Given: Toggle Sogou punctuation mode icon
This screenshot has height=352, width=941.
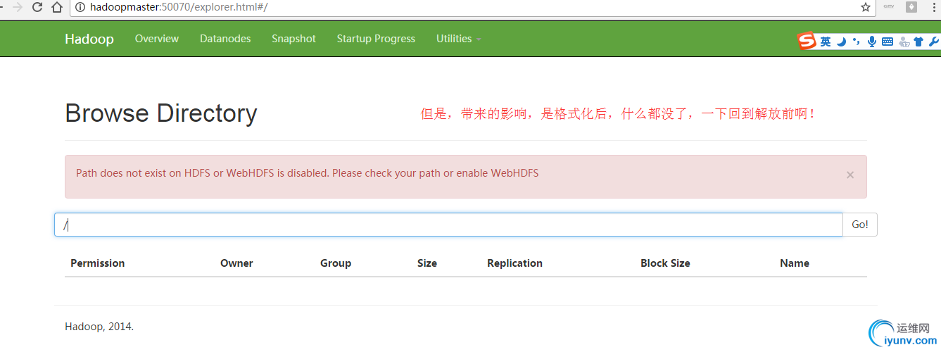Looking at the screenshot, I should tap(857, 42).
